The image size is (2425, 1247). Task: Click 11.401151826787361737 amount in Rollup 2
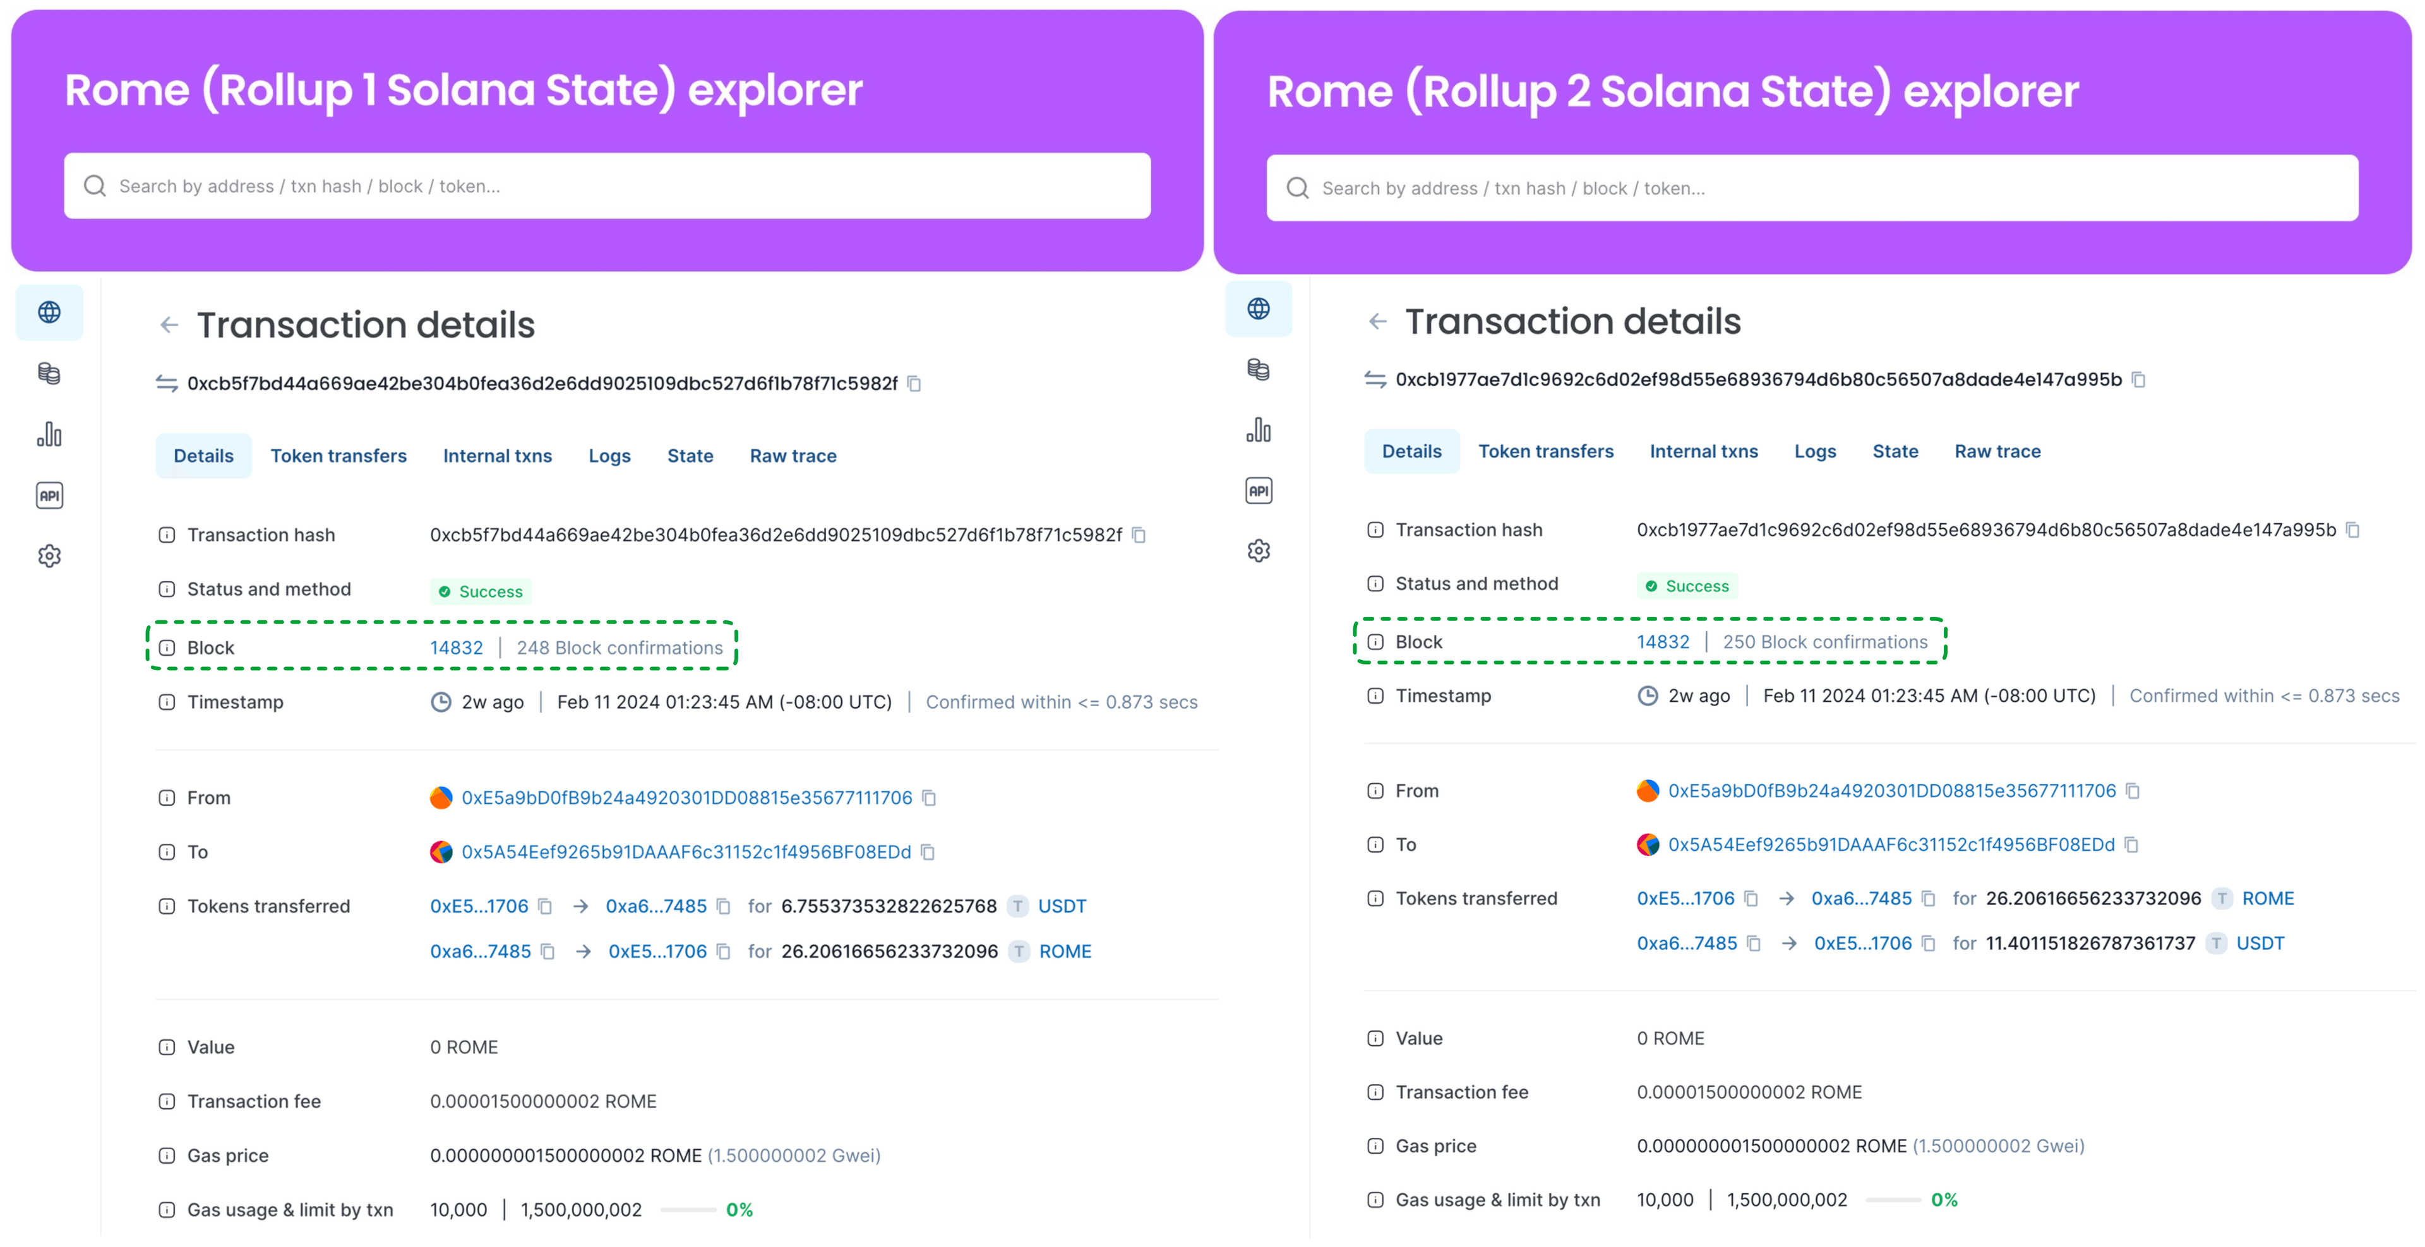pyautogui.click(x=2090, y=944)
